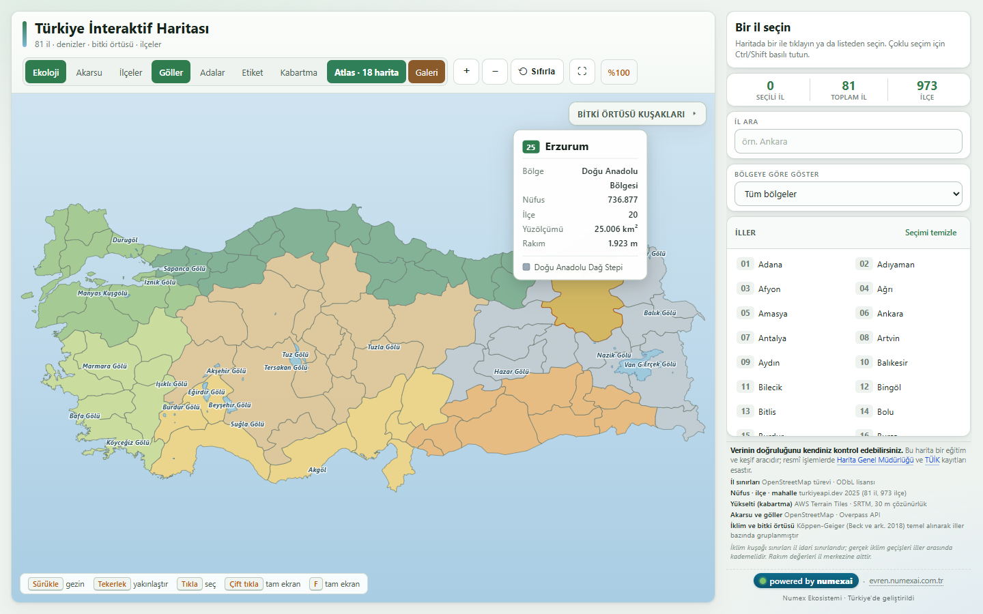Toggle the Kabartma relief layer
The height and width of the screenshot is (614, 983).
click(299, 72)
